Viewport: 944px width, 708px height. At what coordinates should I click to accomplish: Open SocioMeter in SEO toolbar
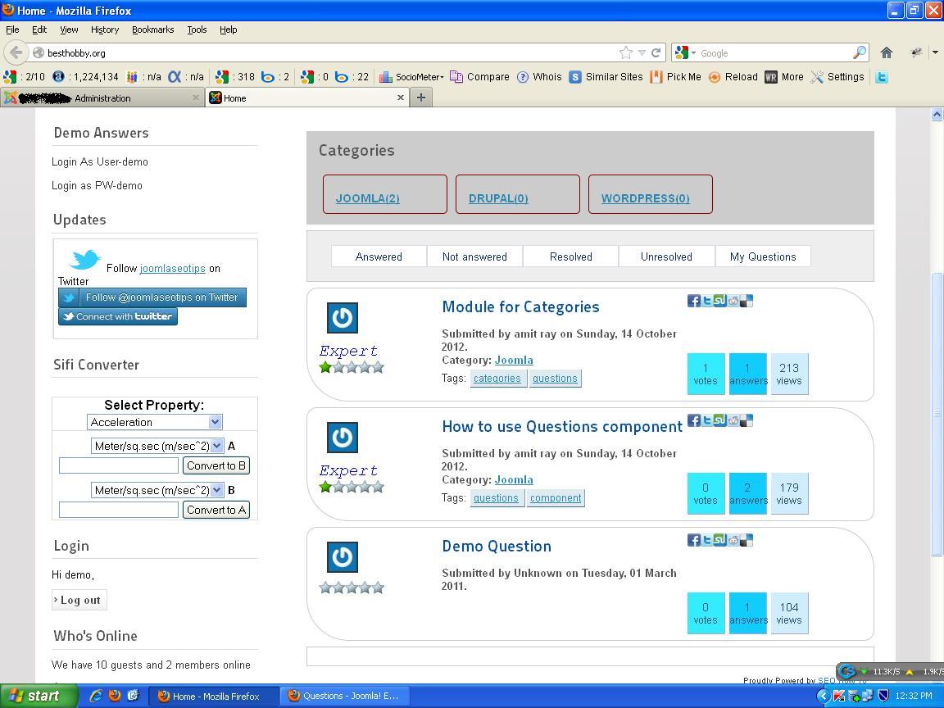click(411, 77)
